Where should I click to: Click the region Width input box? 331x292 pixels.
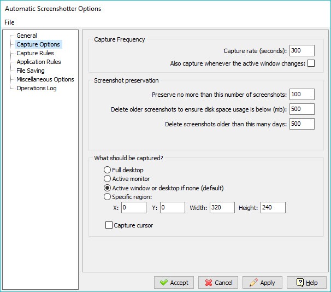coord(222,207)
